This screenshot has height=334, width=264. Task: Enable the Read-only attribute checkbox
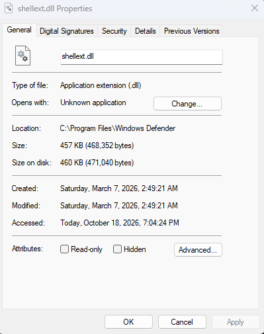click(64, 249)
